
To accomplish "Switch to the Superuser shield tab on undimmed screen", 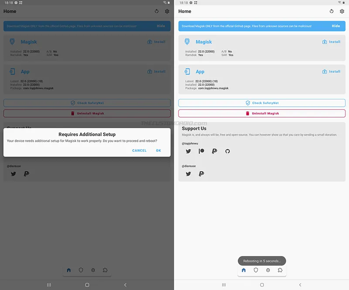I will click(x=256, y=270).
